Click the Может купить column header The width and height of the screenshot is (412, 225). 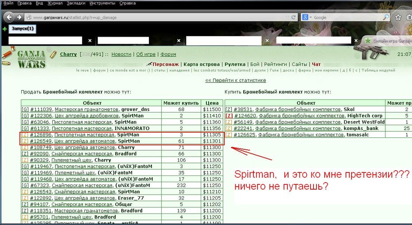click(181, 103)
